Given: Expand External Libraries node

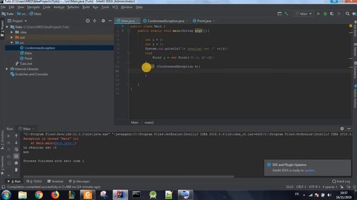Looking at the screenshot, I should 7,69.
